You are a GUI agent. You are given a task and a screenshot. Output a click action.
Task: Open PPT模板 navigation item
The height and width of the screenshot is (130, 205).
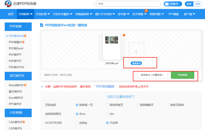[x=174, y=14]
